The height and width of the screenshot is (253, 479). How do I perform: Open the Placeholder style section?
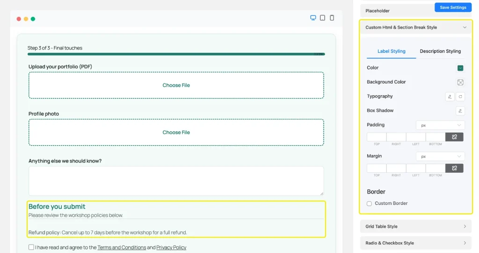pos(397,11)
